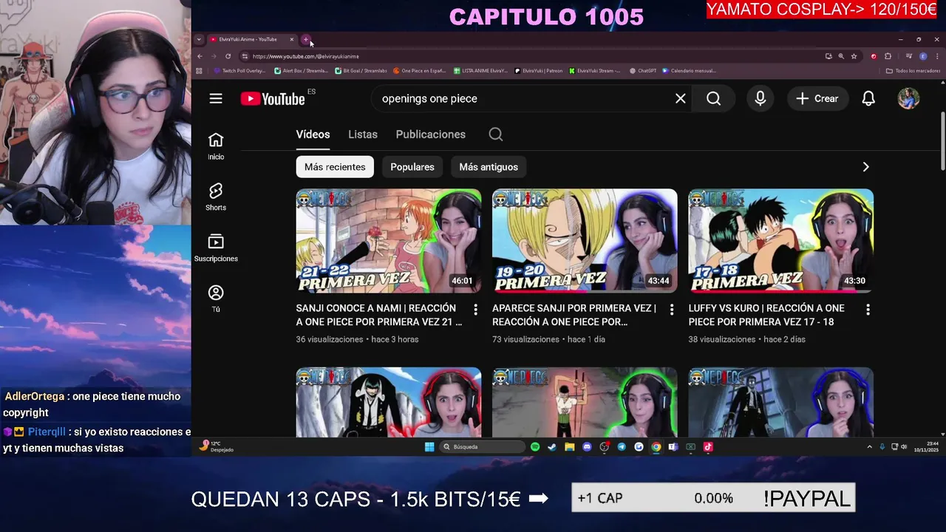
Task: Show hidden system tray icons chevron
Action: tap(869, 447)
